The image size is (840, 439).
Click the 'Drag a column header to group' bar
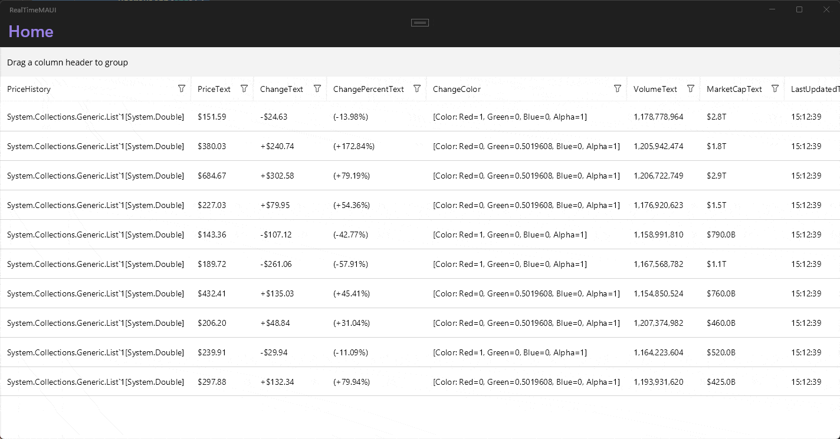coord(67,62)
